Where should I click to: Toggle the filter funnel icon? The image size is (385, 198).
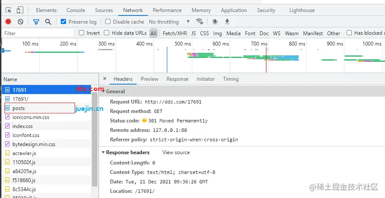click(x=36, y=21)
